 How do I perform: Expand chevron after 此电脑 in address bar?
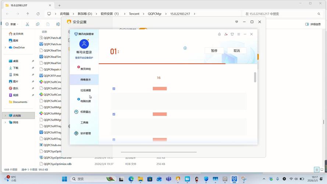click(74, 14)
